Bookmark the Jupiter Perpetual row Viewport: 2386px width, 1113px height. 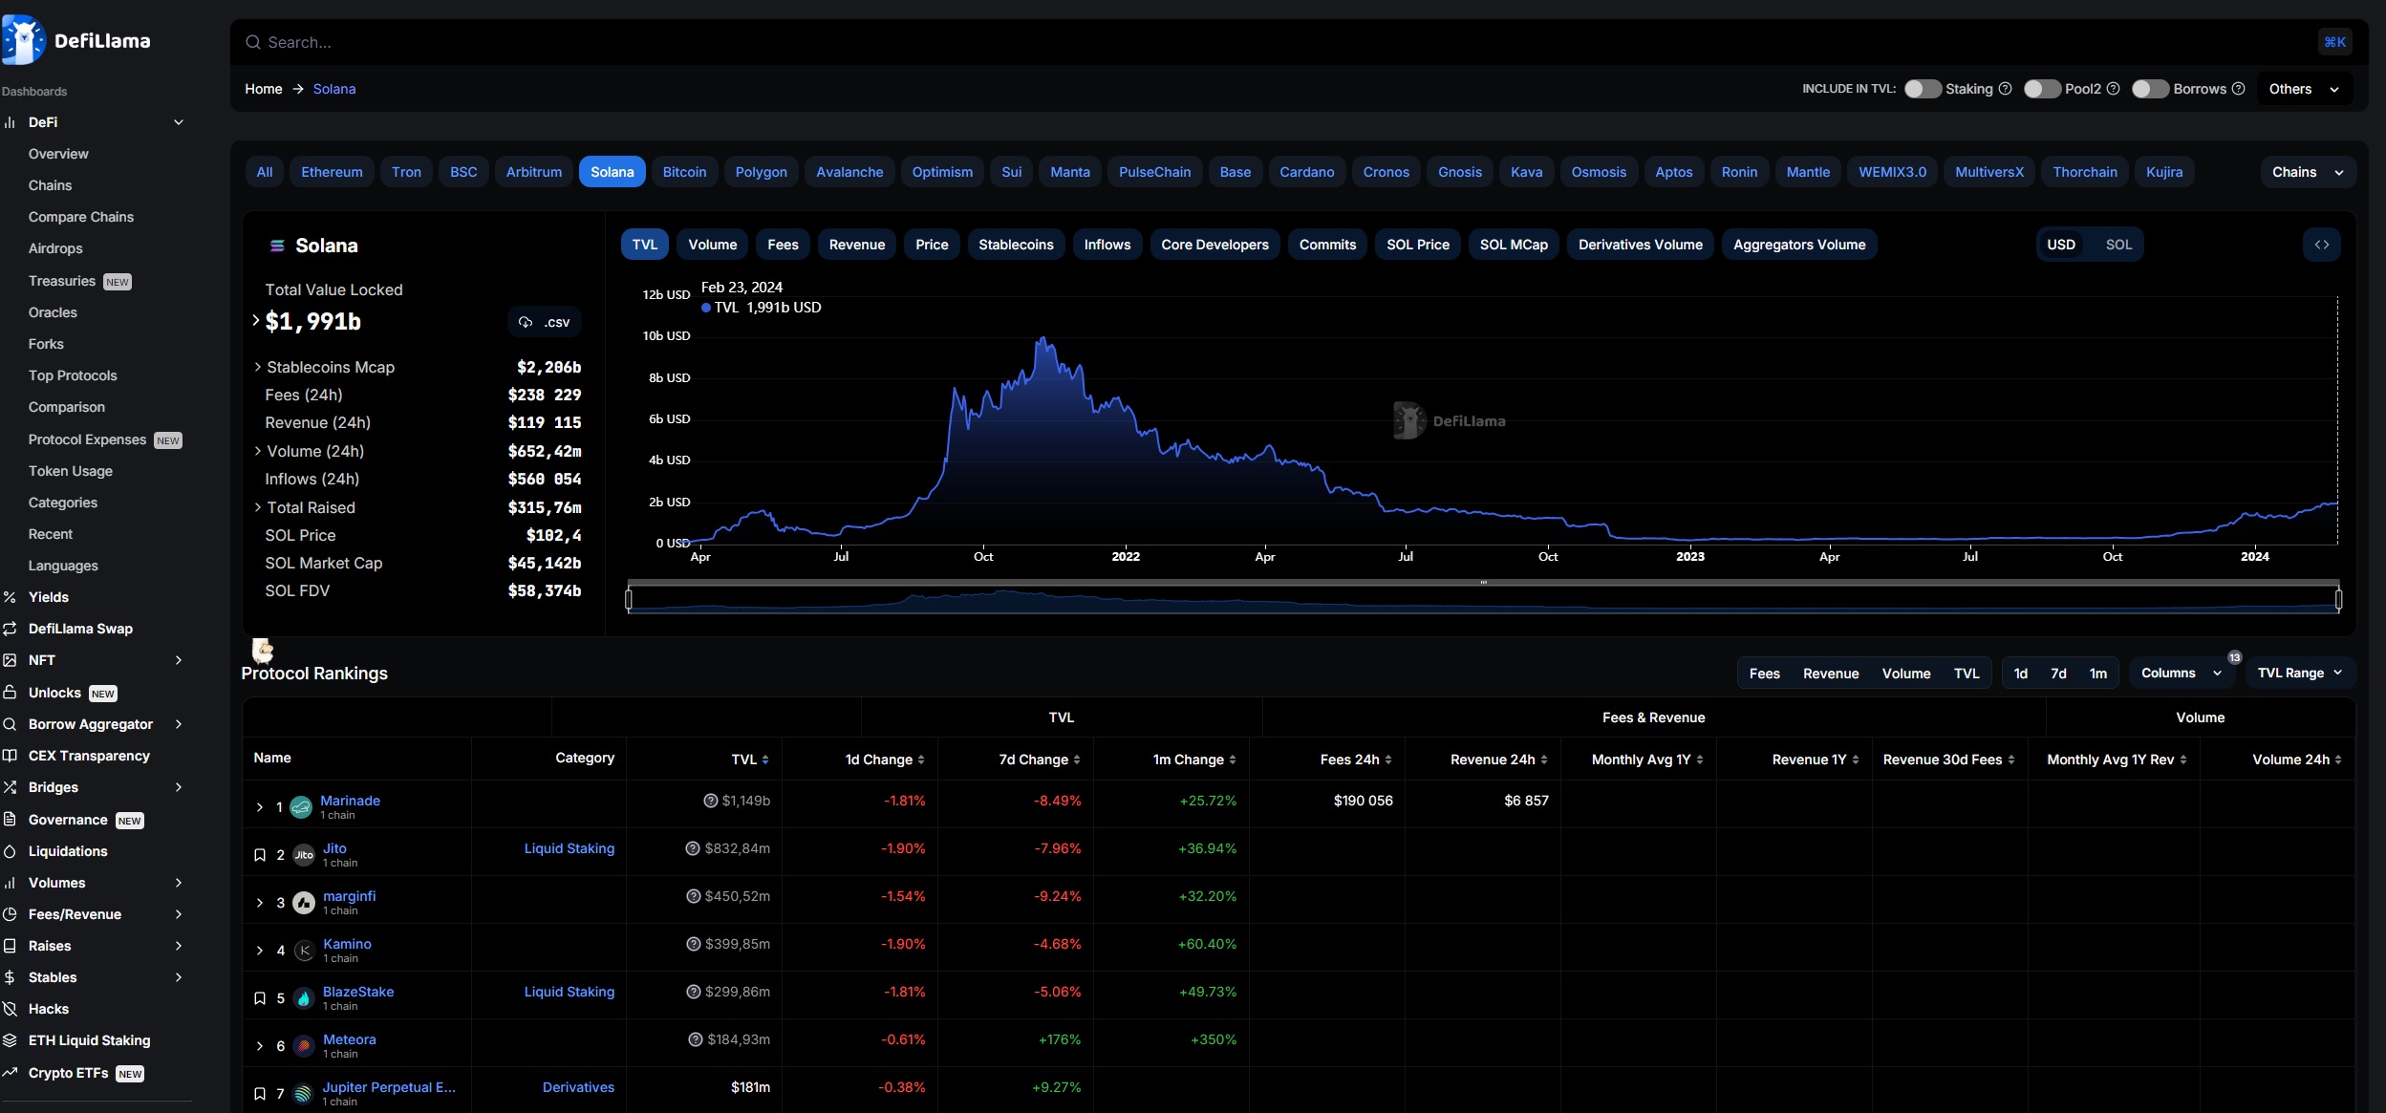click(x=259, y=1094)
